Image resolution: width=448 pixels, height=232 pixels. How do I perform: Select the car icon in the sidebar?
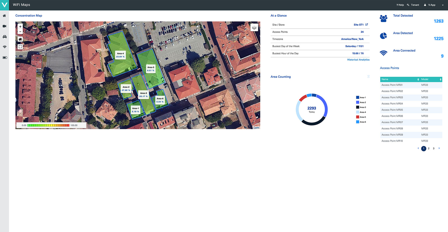tap(4, 36)
